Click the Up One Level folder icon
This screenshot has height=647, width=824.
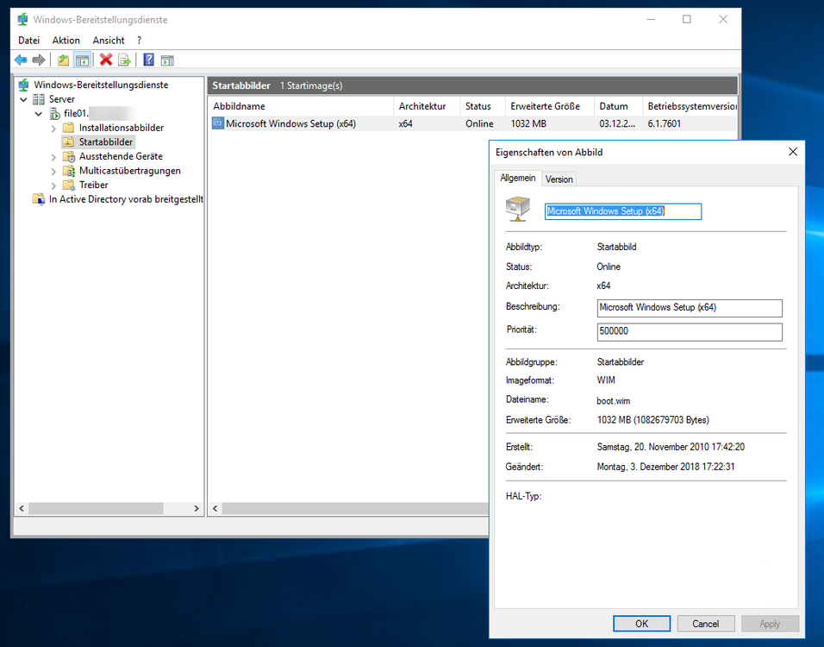point(63,60)
